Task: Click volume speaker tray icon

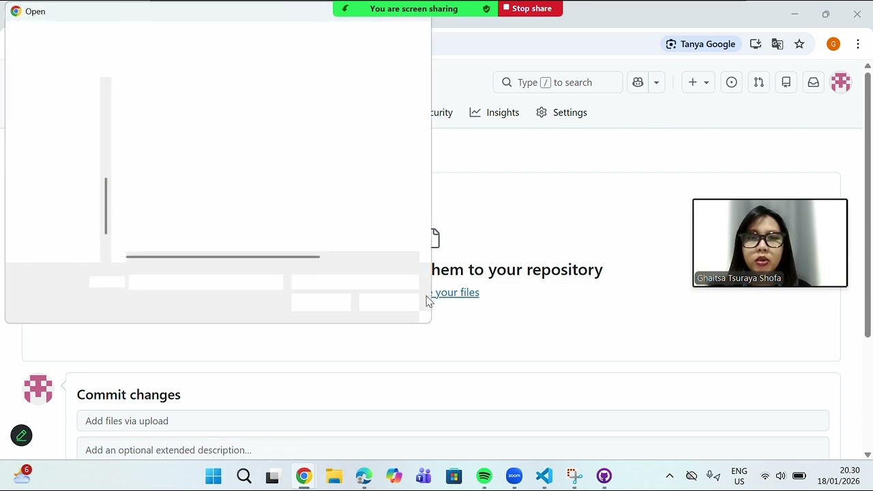Action: tap(780, 476)
